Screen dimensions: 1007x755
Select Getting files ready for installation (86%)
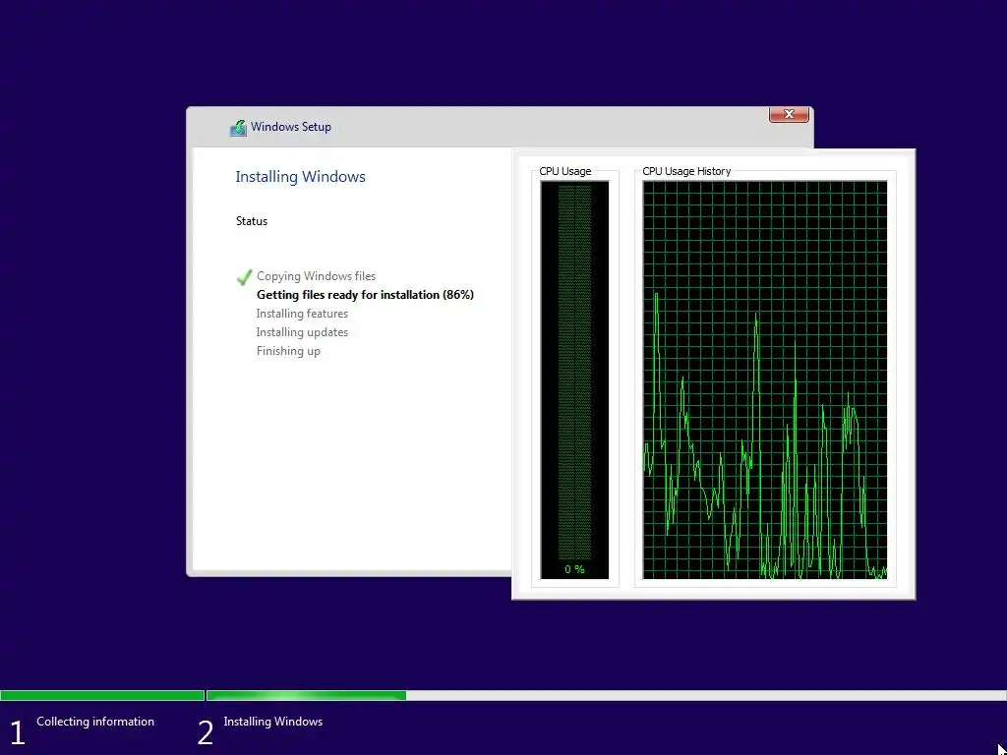(x=365, y=295)
